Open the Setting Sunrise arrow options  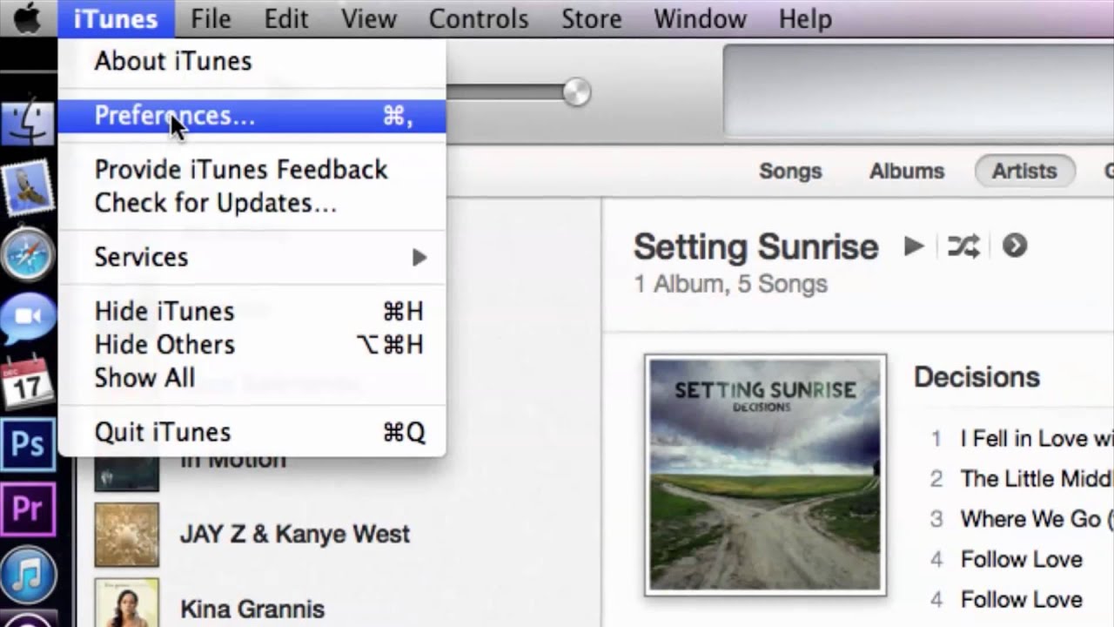(1015, 246)
